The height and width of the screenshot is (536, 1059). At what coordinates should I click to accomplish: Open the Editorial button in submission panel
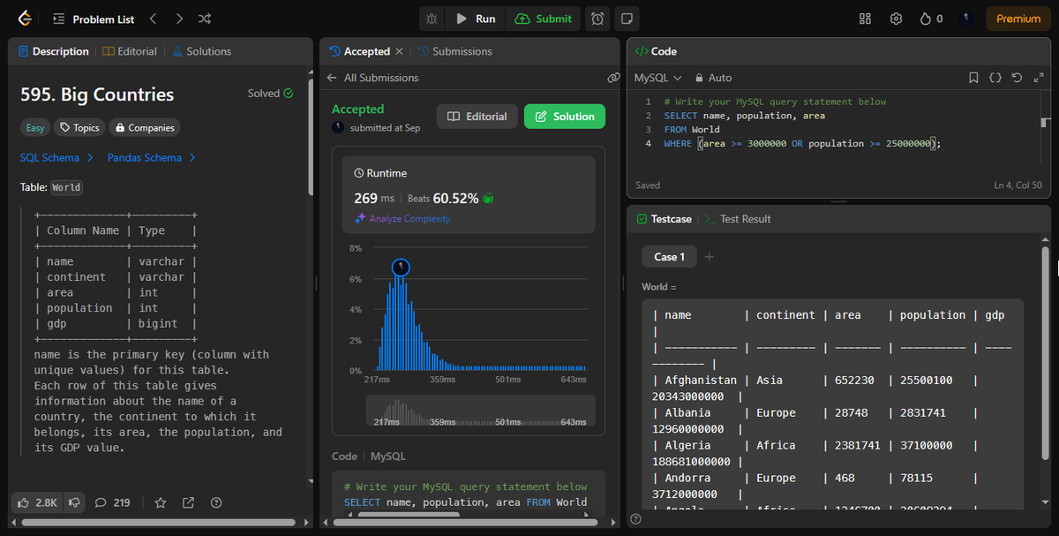point(477,117)
